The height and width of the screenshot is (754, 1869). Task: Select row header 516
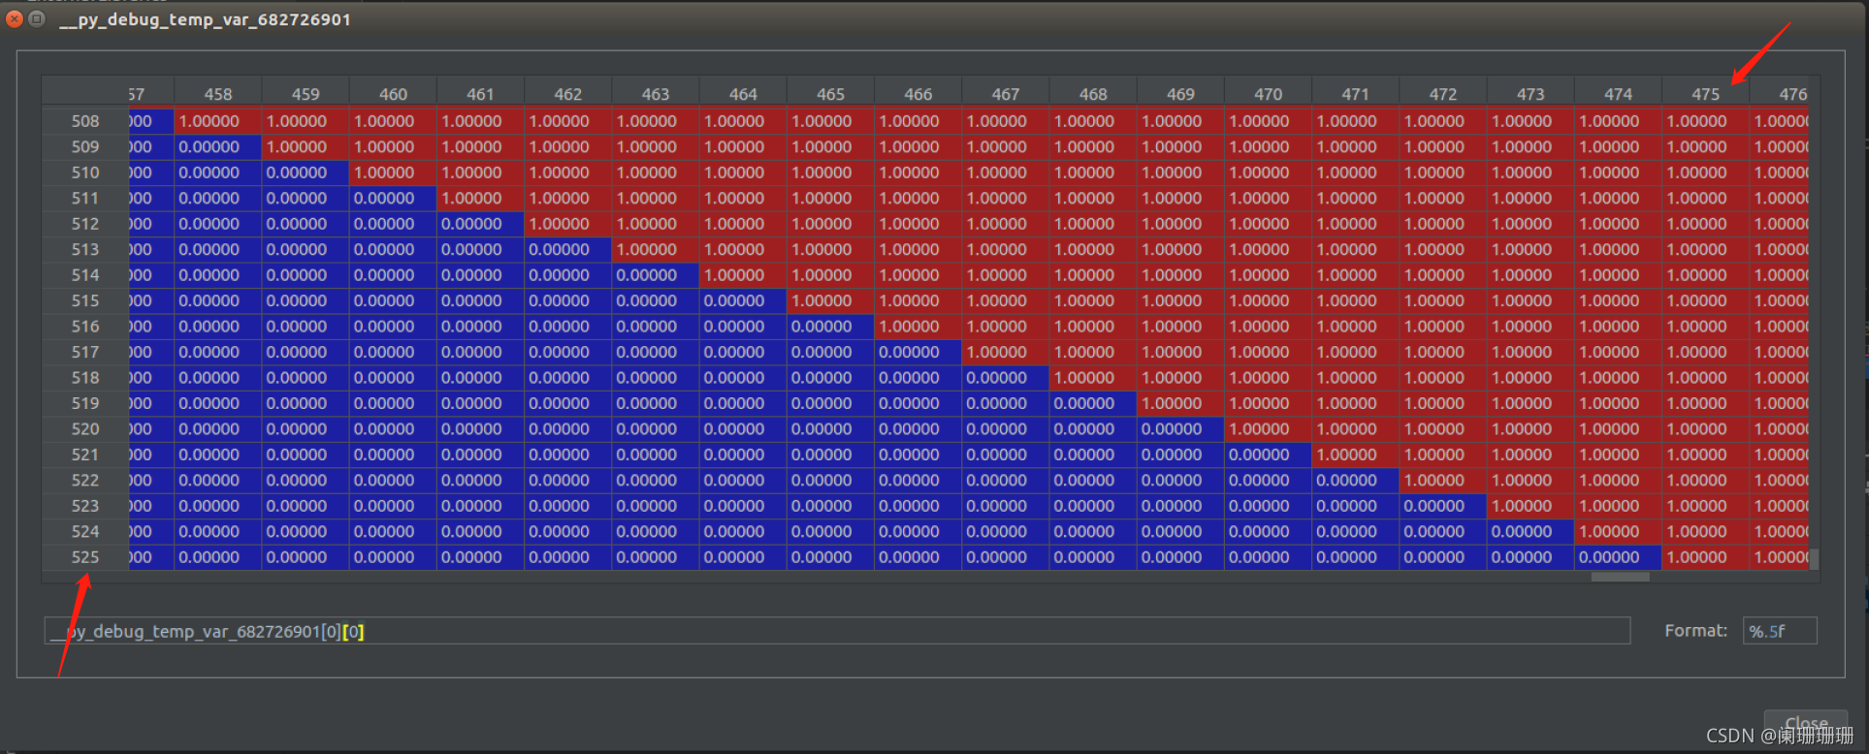pos(85,327)
